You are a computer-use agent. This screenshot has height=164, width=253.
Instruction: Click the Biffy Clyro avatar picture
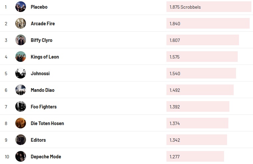[21, 40]
